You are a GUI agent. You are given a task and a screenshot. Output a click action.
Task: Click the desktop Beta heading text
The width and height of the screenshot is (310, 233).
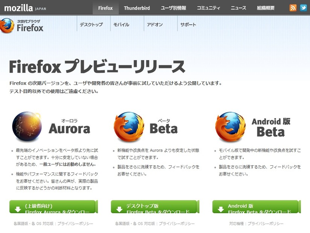[x=164, y=129]
